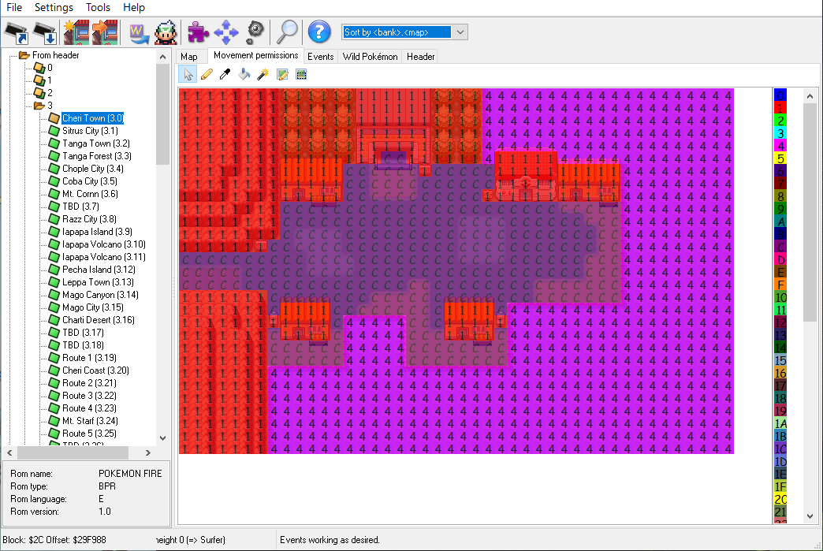This screenshot has height=551, width=823.
Task: Pick the purple C permission swatch
Action: 780,246
